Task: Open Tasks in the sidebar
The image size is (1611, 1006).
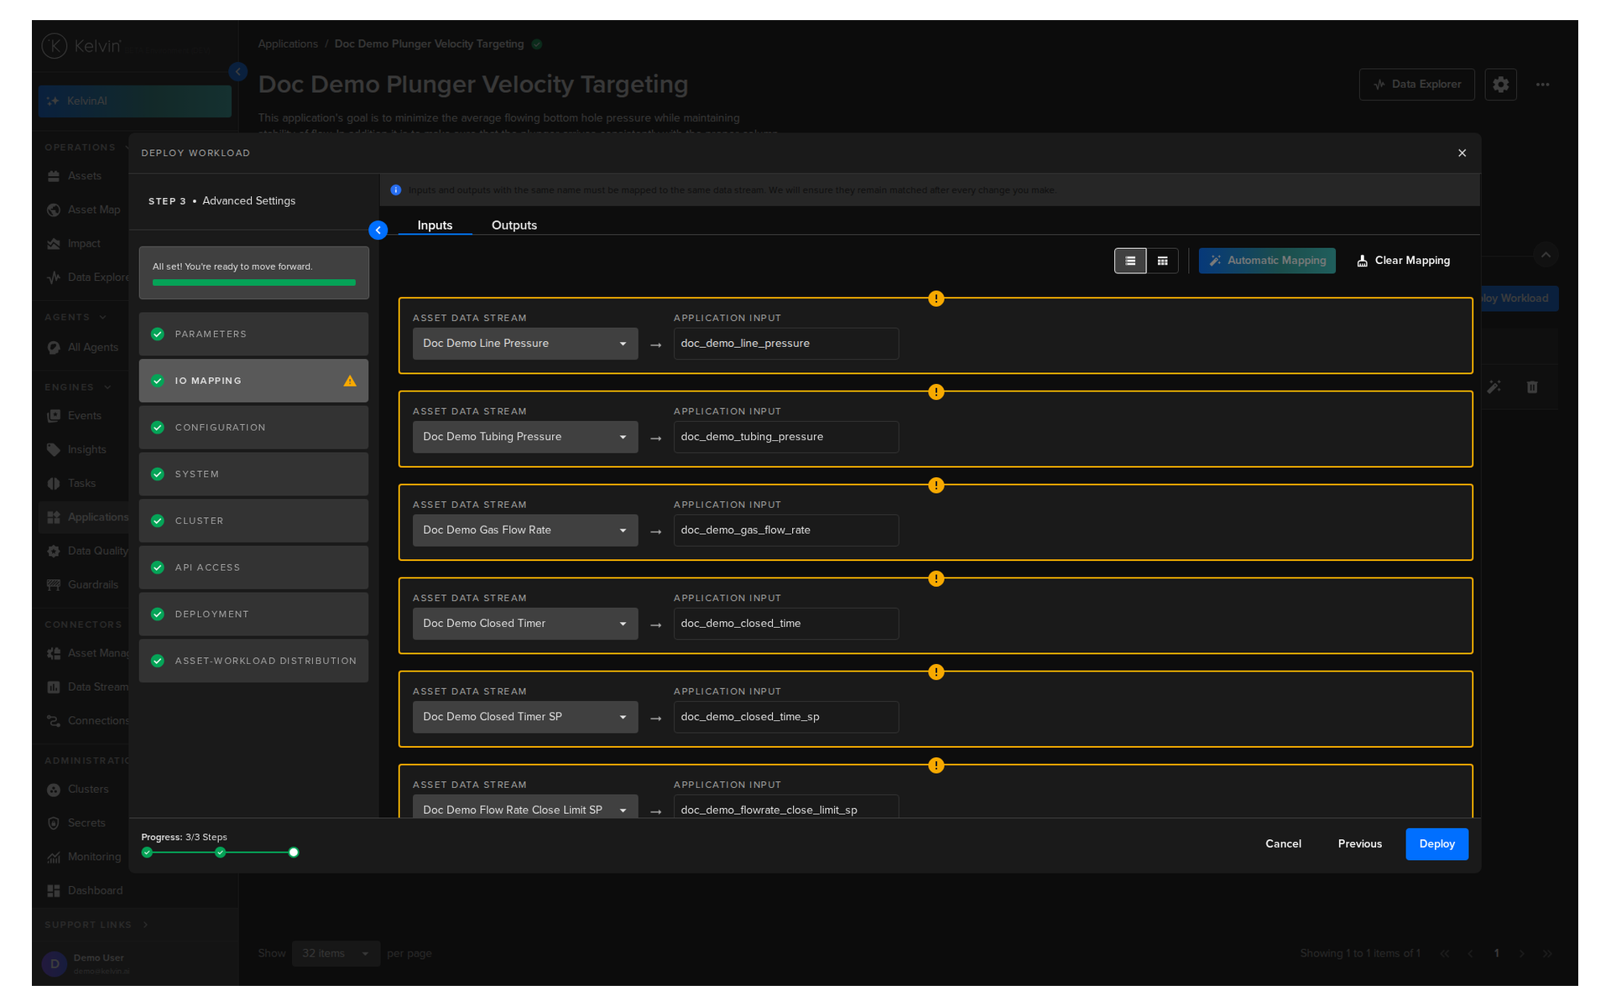Action: pos(84,483)
